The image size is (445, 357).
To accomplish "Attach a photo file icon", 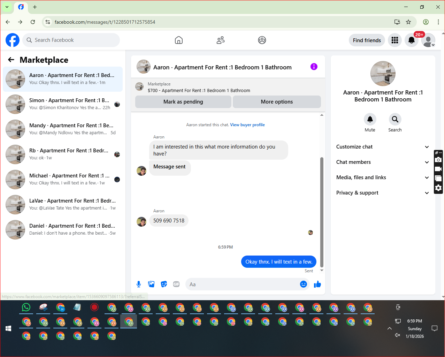I will tap(151, 284).
